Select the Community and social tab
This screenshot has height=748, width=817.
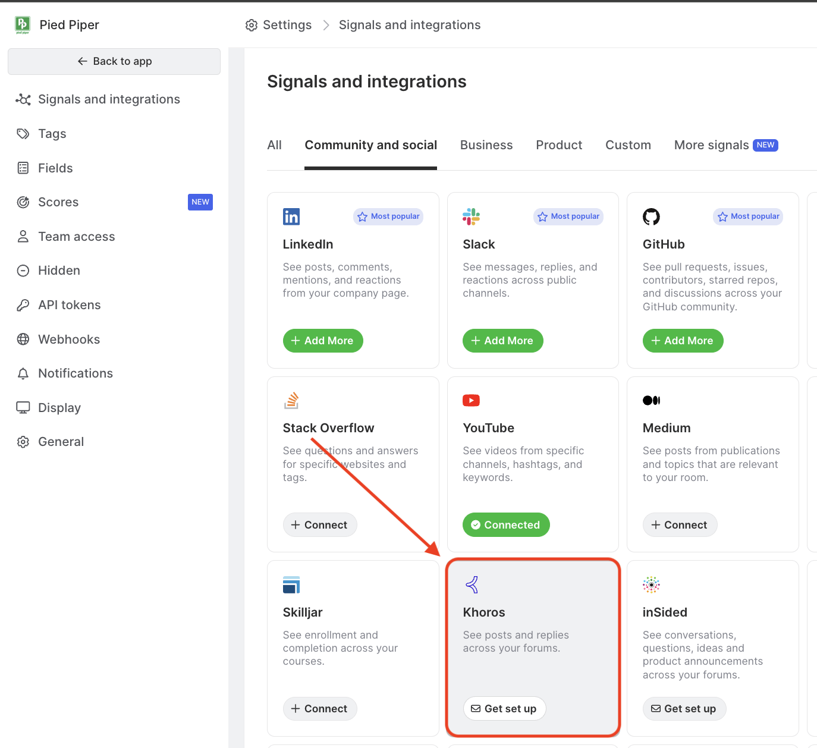[x=371, y=145]
